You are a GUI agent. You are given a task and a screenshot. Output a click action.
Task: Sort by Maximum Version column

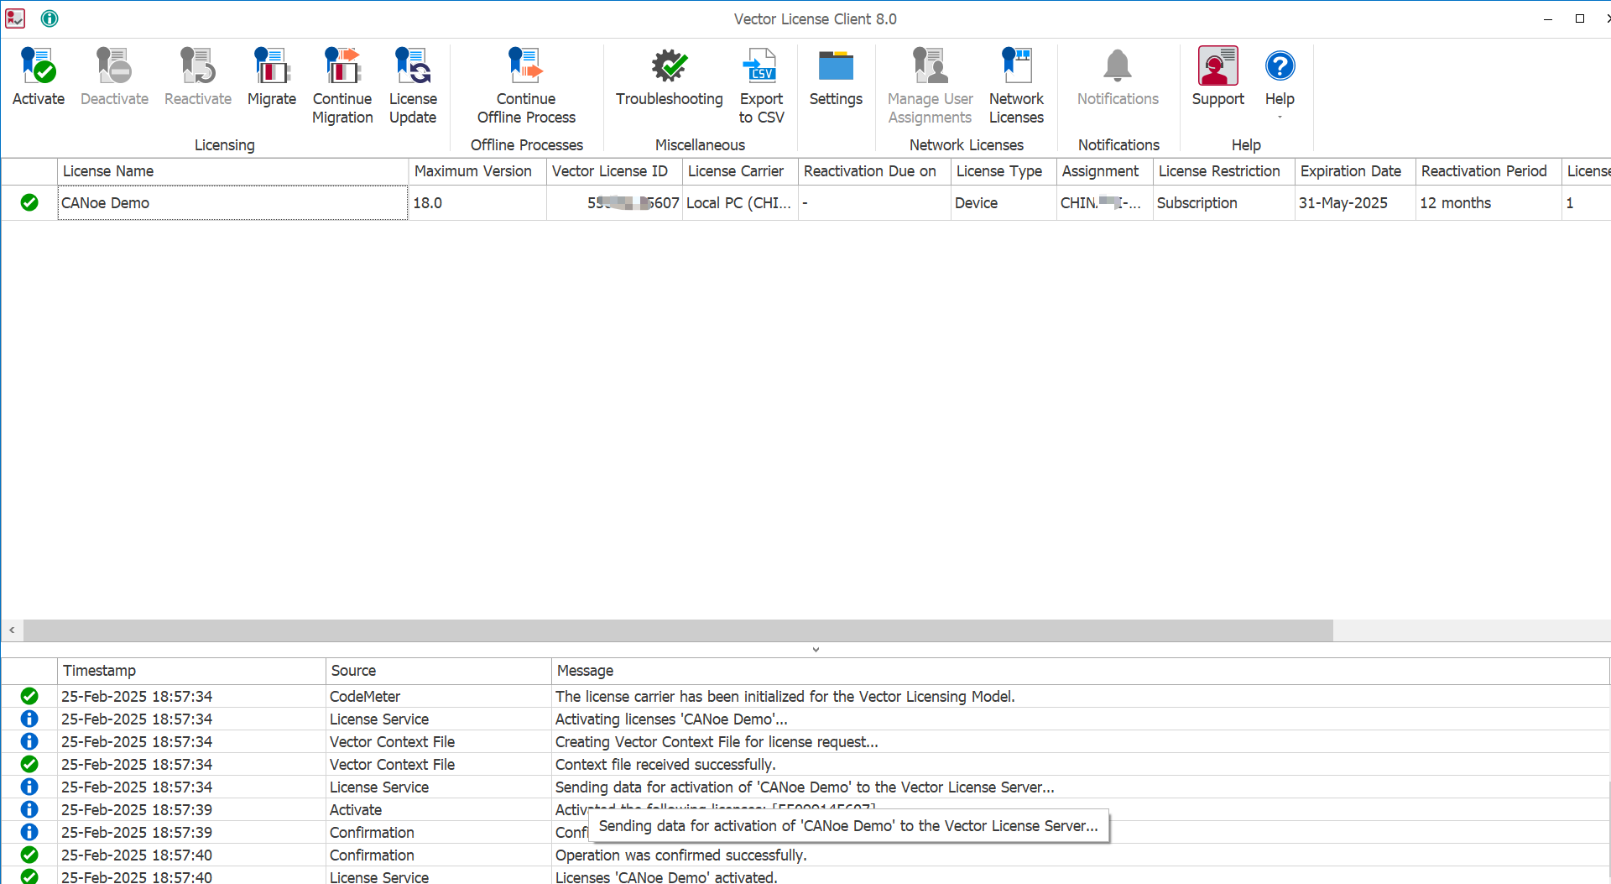[477, 171]
